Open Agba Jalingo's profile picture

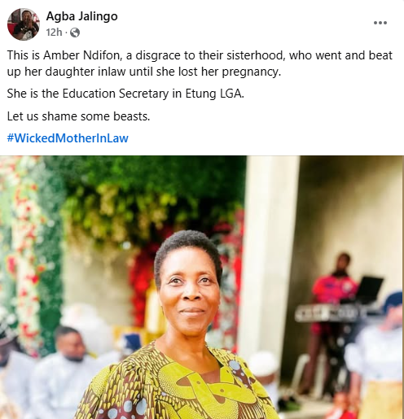click(x=24, y=24)
